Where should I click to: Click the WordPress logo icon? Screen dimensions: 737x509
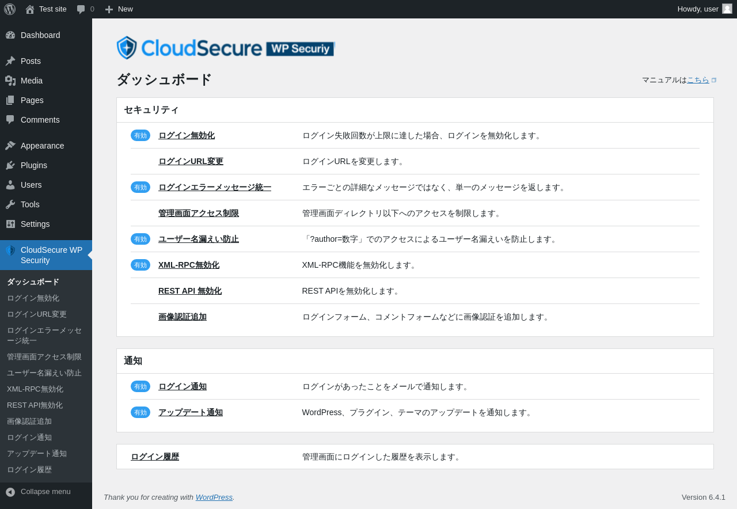tap(10, 9)
